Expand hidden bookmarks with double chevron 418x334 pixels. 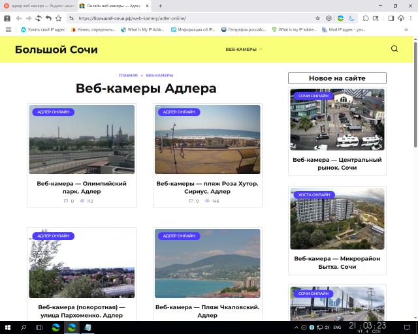pyautogui.click(x=406, y=29)
